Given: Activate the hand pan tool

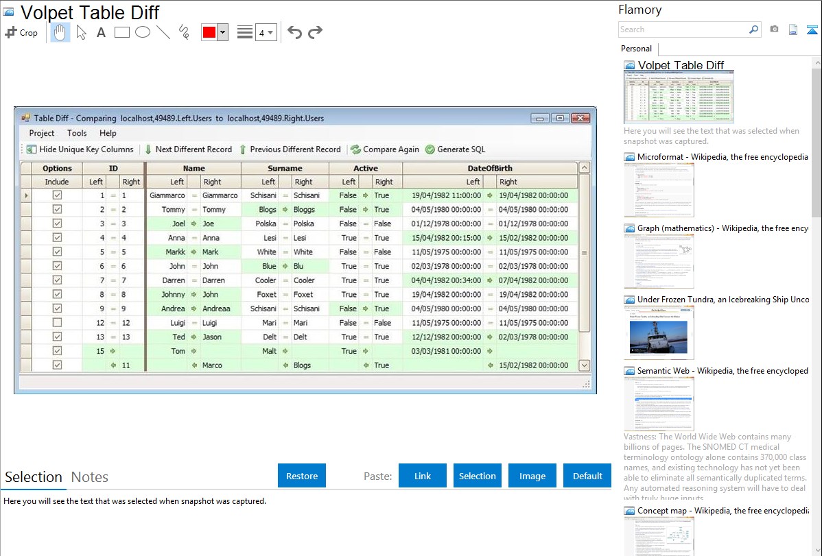Looking at the screenshot, I should click(x=60, y=32).
